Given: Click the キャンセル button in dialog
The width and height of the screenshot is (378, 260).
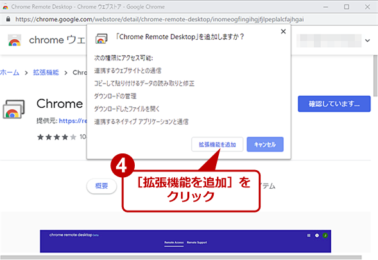Looking at the screenshot, I should (x=265, y=144).
